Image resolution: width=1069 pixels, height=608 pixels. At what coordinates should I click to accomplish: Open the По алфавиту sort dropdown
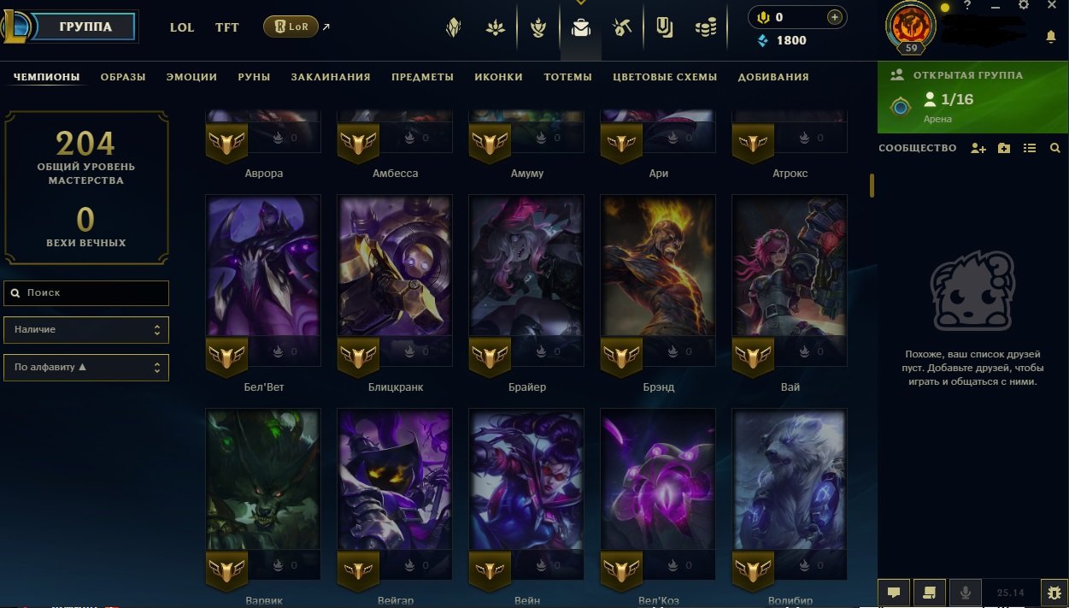86,367
